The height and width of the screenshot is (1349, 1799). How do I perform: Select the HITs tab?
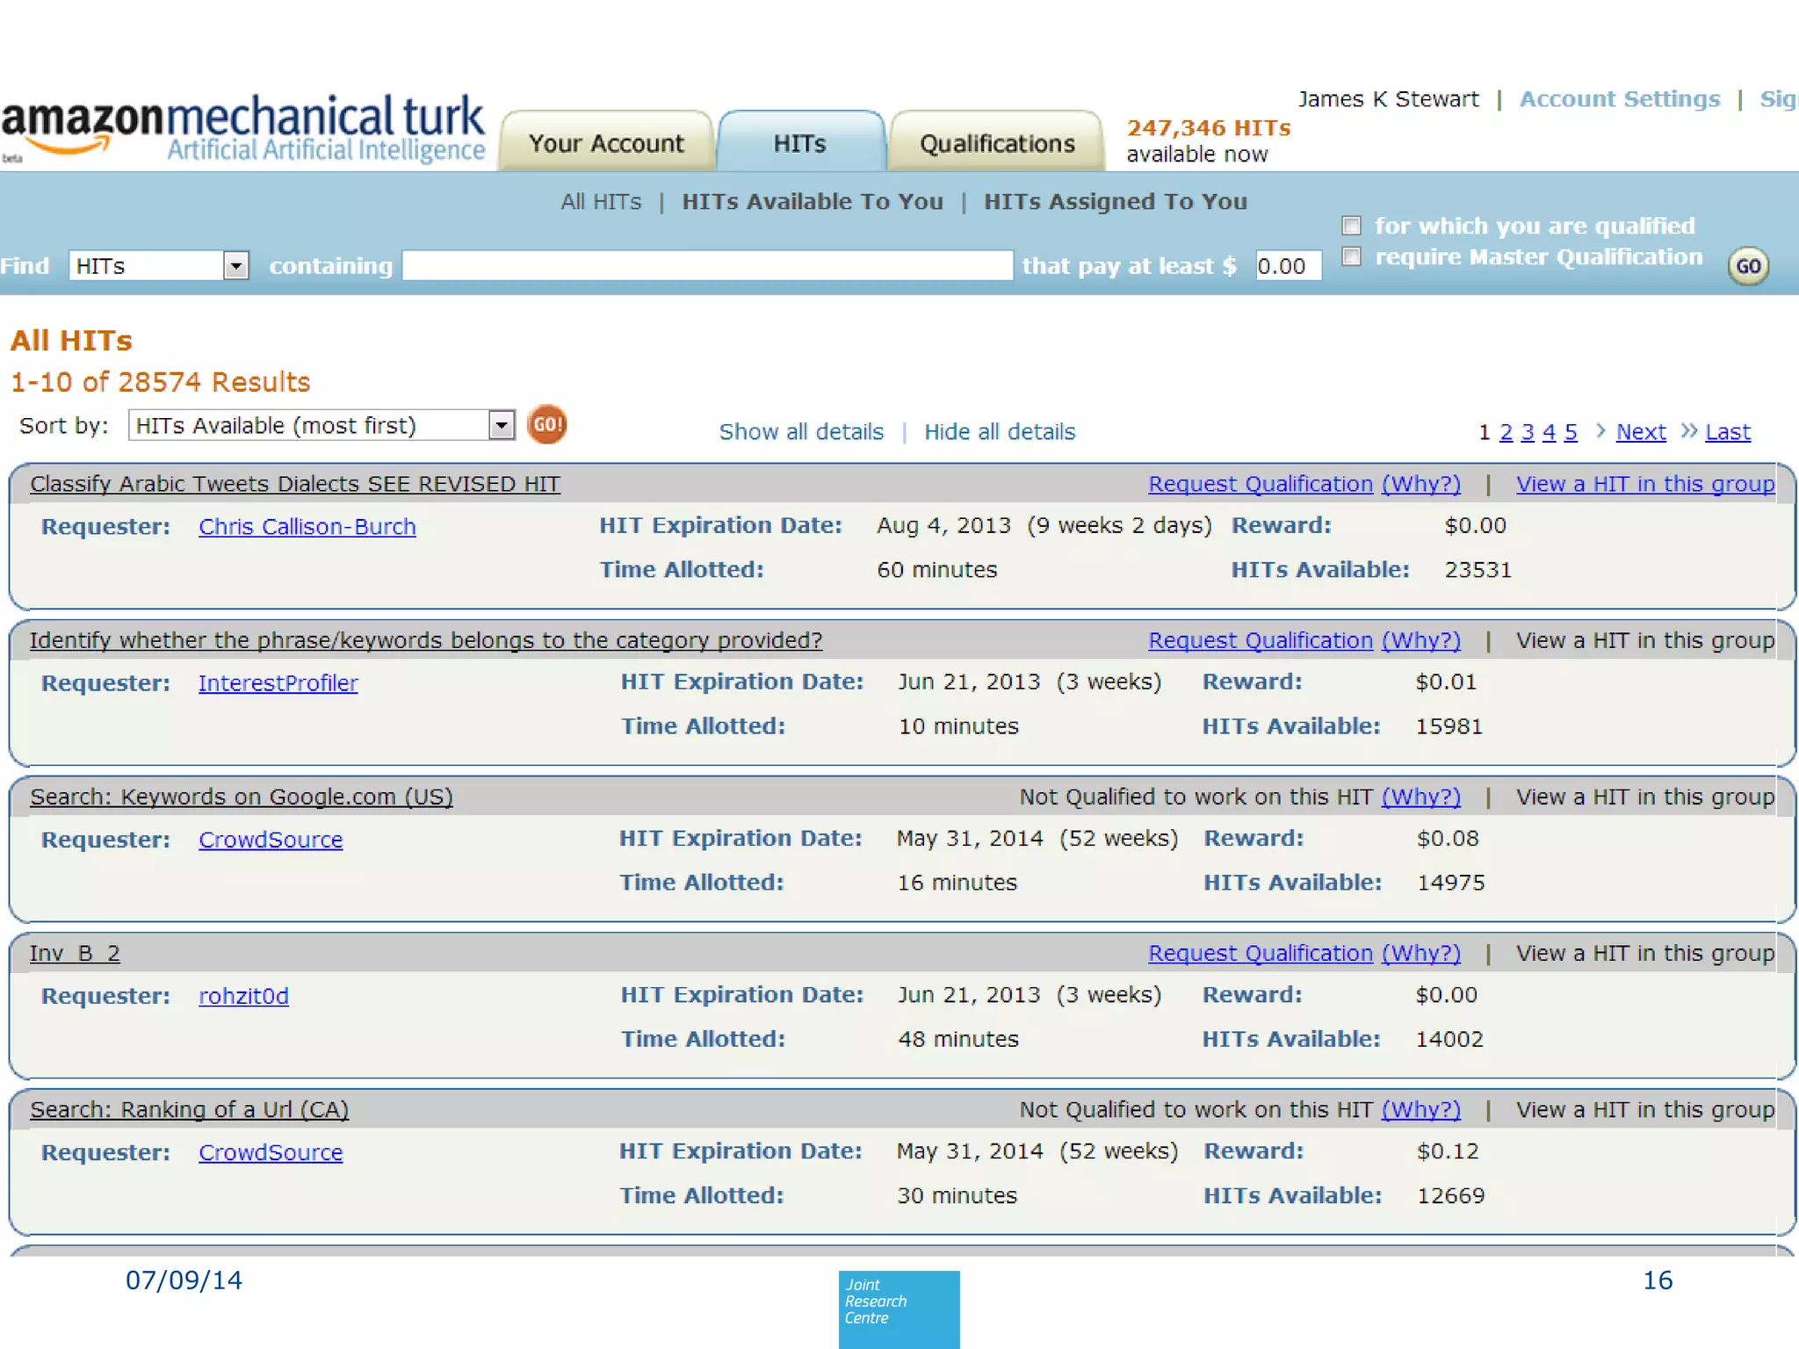[x=799, y=143]
